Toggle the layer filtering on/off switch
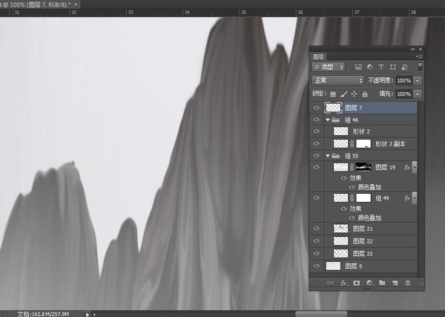Screen dimensions: 445x317 420,67
